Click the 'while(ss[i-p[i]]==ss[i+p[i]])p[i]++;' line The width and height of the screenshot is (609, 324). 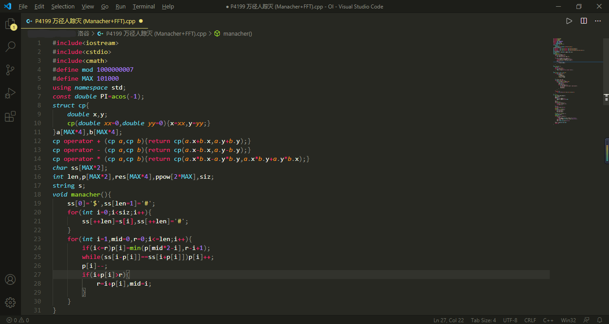148,257
